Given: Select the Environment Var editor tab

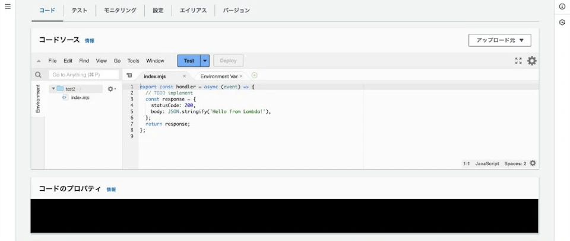Looking at the screenshot, I should [x=219, y=76].
